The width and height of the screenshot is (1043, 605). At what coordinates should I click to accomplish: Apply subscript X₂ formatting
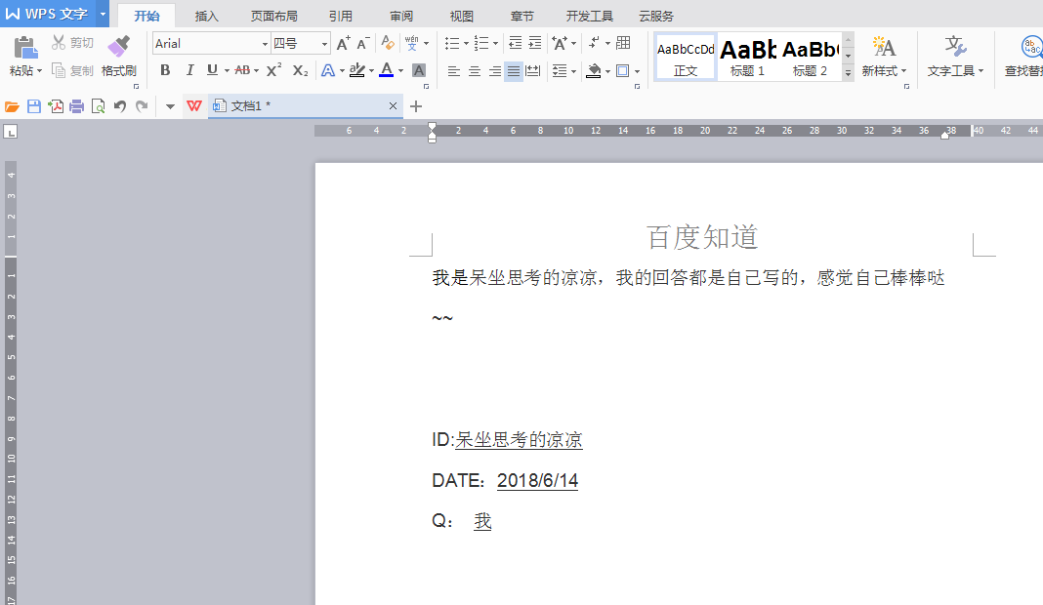(x=301, y=70)
